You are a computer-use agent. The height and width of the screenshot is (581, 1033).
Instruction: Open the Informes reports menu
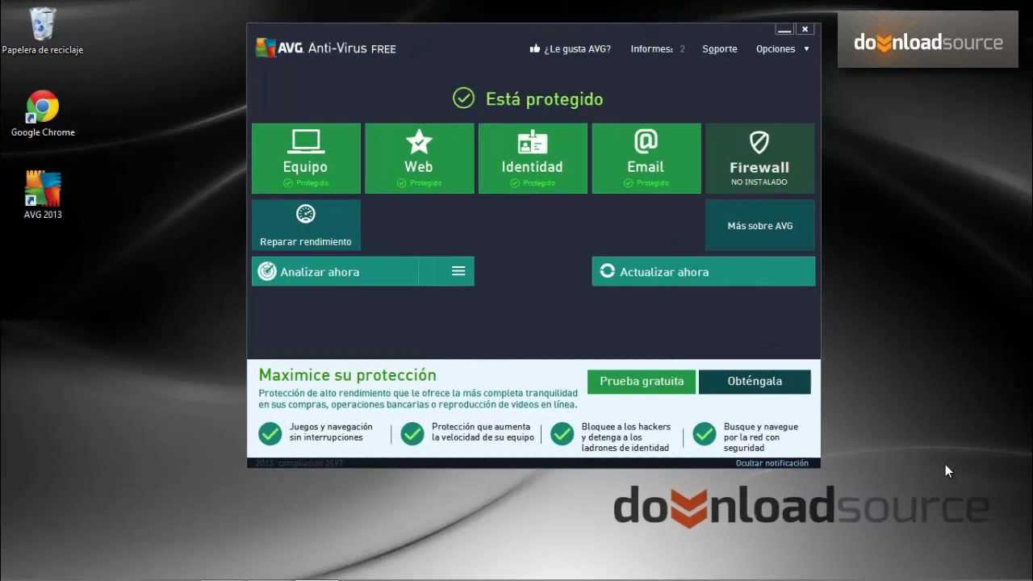(651, 49)
